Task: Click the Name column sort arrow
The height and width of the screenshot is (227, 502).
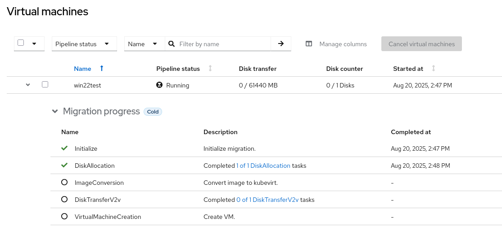Action: coord(102,68)
